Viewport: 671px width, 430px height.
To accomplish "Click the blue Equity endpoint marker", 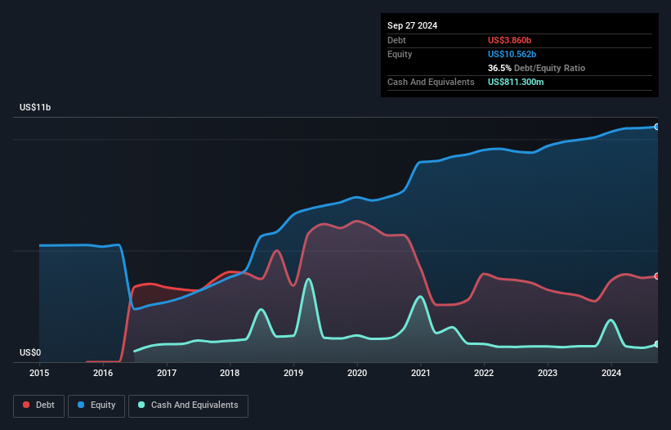I will pyautogui.click(x=657, y=127).
